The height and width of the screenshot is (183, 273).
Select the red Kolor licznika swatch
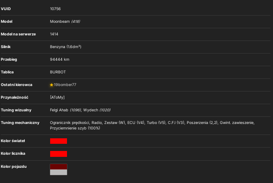tap(59, 154)
